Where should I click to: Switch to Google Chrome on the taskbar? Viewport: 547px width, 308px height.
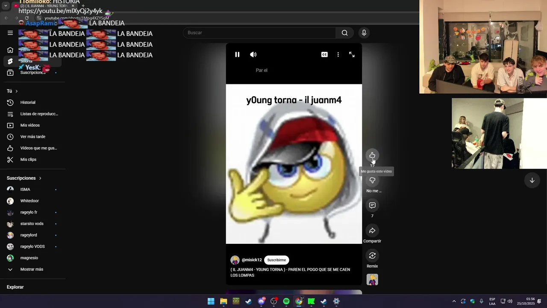click(x=299, y=301)
